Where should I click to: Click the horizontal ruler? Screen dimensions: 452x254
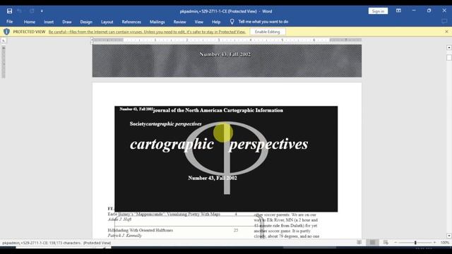pos(227,40)
